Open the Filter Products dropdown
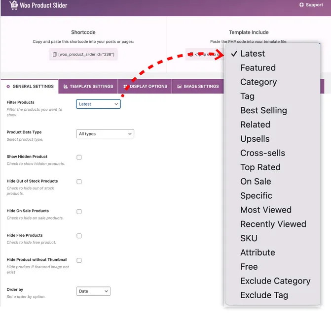The width and height of the screenshot is (331, 313). [98, 104]
